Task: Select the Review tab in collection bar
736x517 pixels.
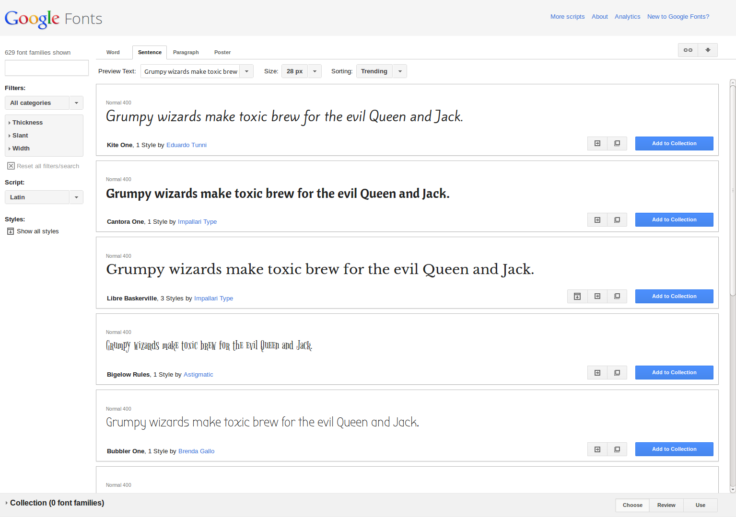Action: (x=666, y=506)
